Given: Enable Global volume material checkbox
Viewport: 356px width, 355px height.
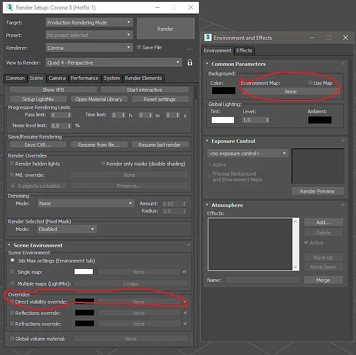Looking at the screenshot, I should (x=12, y=338).
